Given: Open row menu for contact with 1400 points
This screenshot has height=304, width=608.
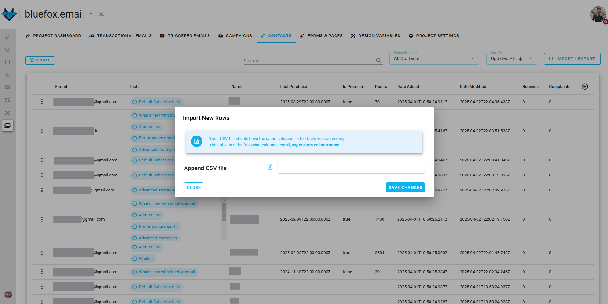Looking at the screenshot, I should 42,219.
